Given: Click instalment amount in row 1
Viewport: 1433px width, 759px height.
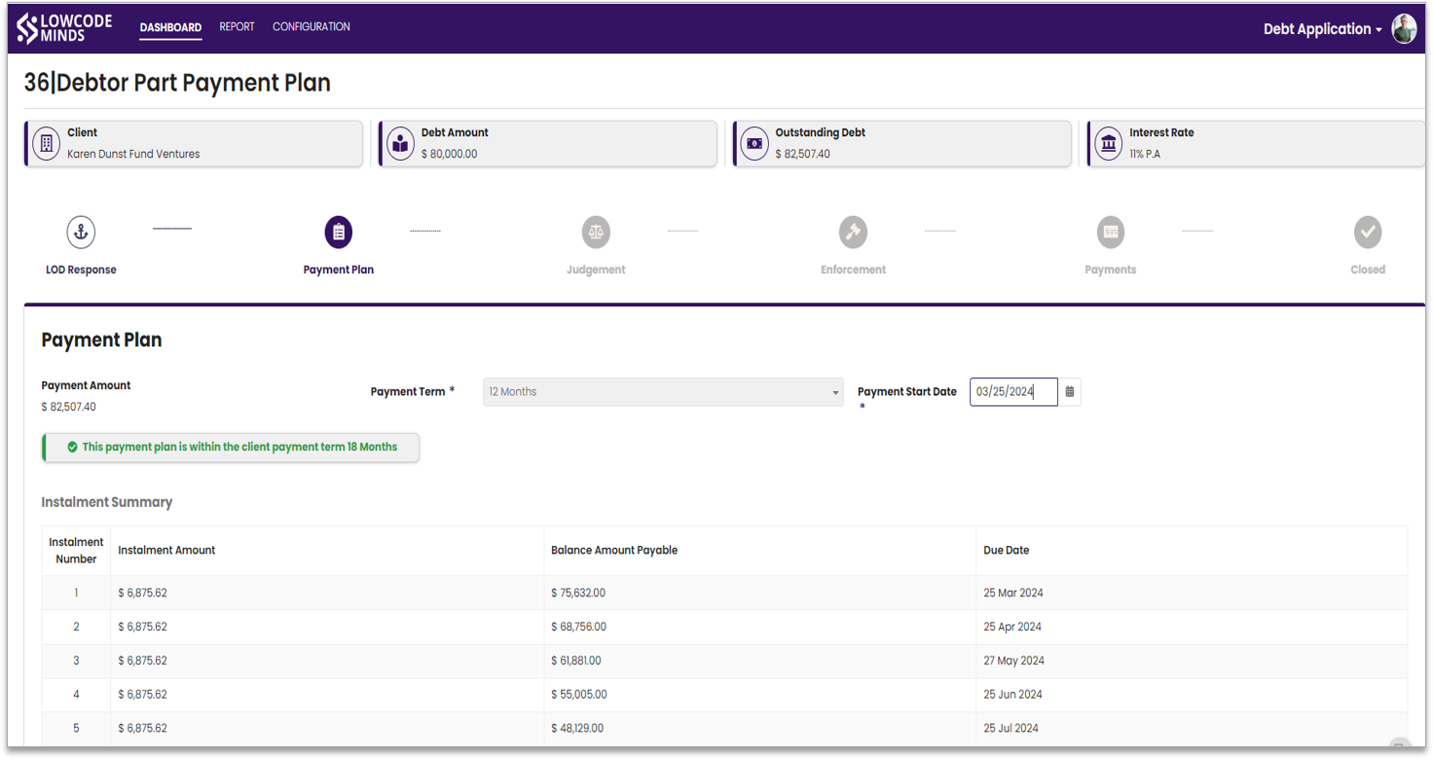Looking at the screenshot, I should click(x=142, y=593).
